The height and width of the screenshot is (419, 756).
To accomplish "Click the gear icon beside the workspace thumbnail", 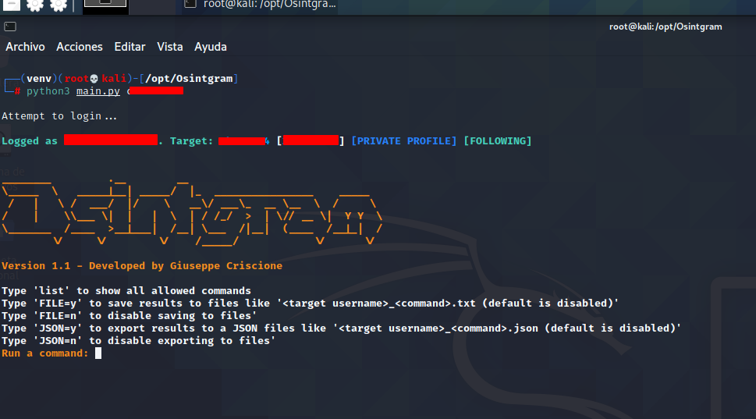I will tap(59, 5).
